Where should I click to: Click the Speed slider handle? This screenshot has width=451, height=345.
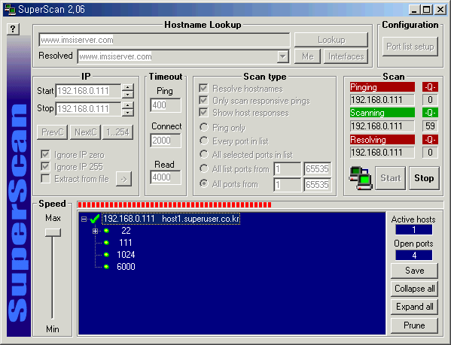pos(53,232)
